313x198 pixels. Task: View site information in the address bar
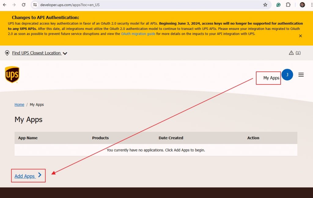[x=35, y=5]
